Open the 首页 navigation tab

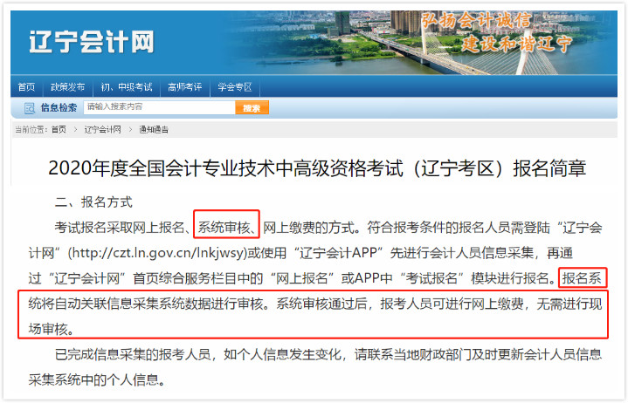coord(26,87)
